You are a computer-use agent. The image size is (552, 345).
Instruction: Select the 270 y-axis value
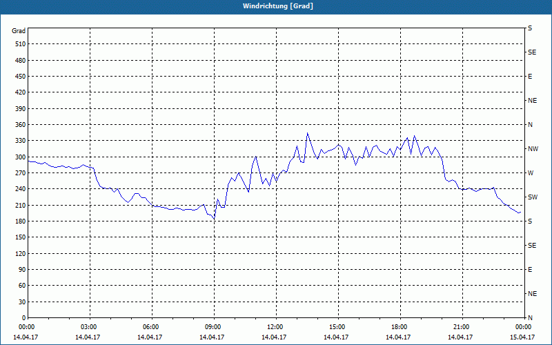point(21,173)
